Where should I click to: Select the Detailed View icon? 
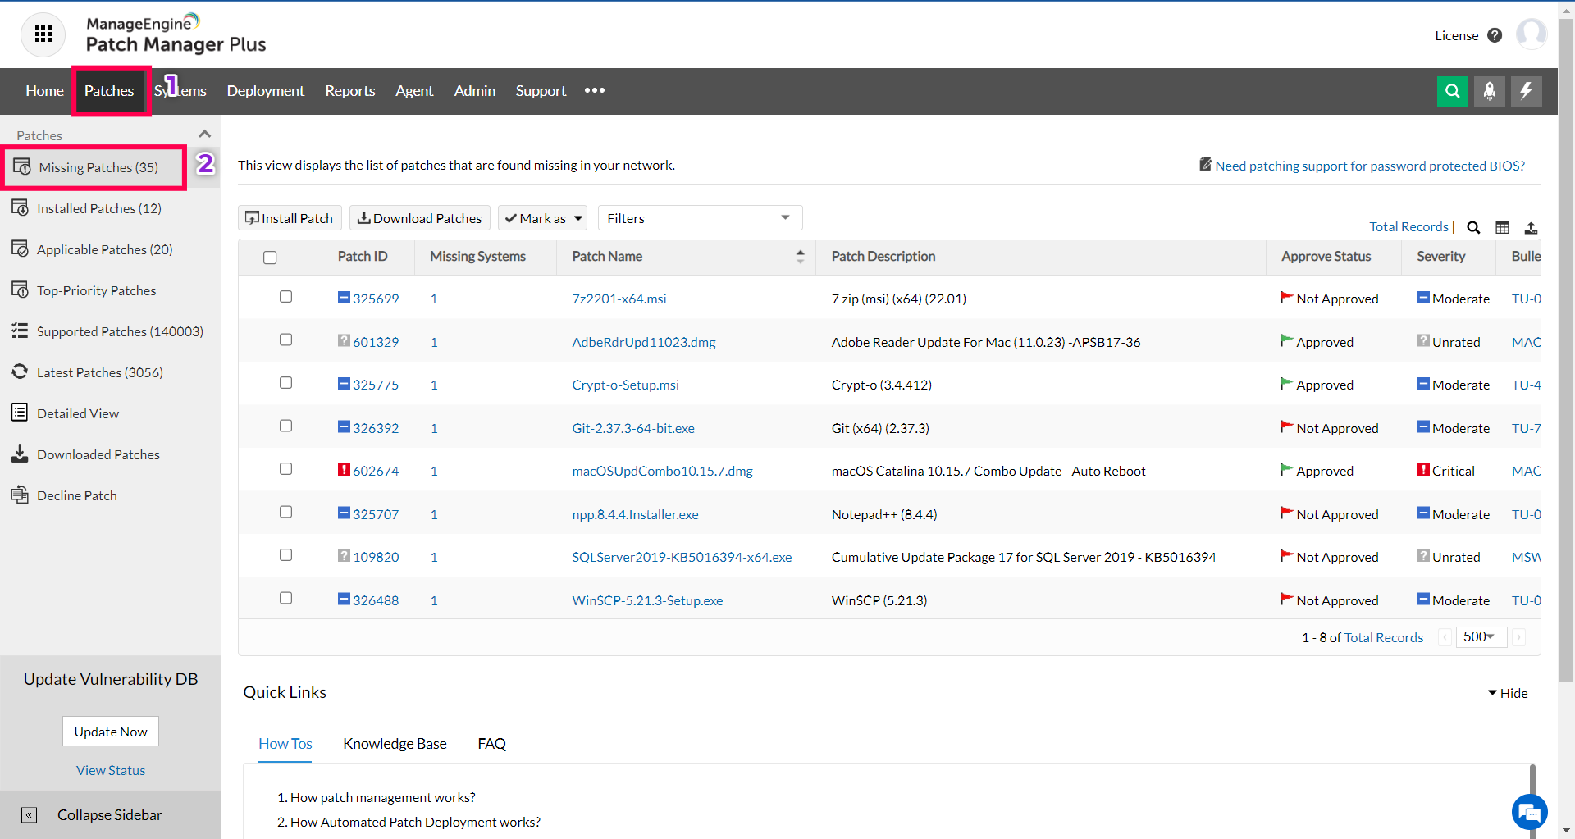(x=21, y=413)
